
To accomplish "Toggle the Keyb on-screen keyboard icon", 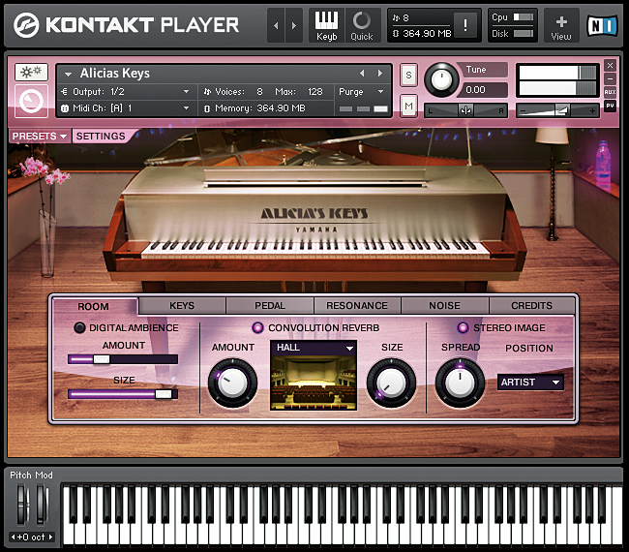I will [x=326, y=24].
